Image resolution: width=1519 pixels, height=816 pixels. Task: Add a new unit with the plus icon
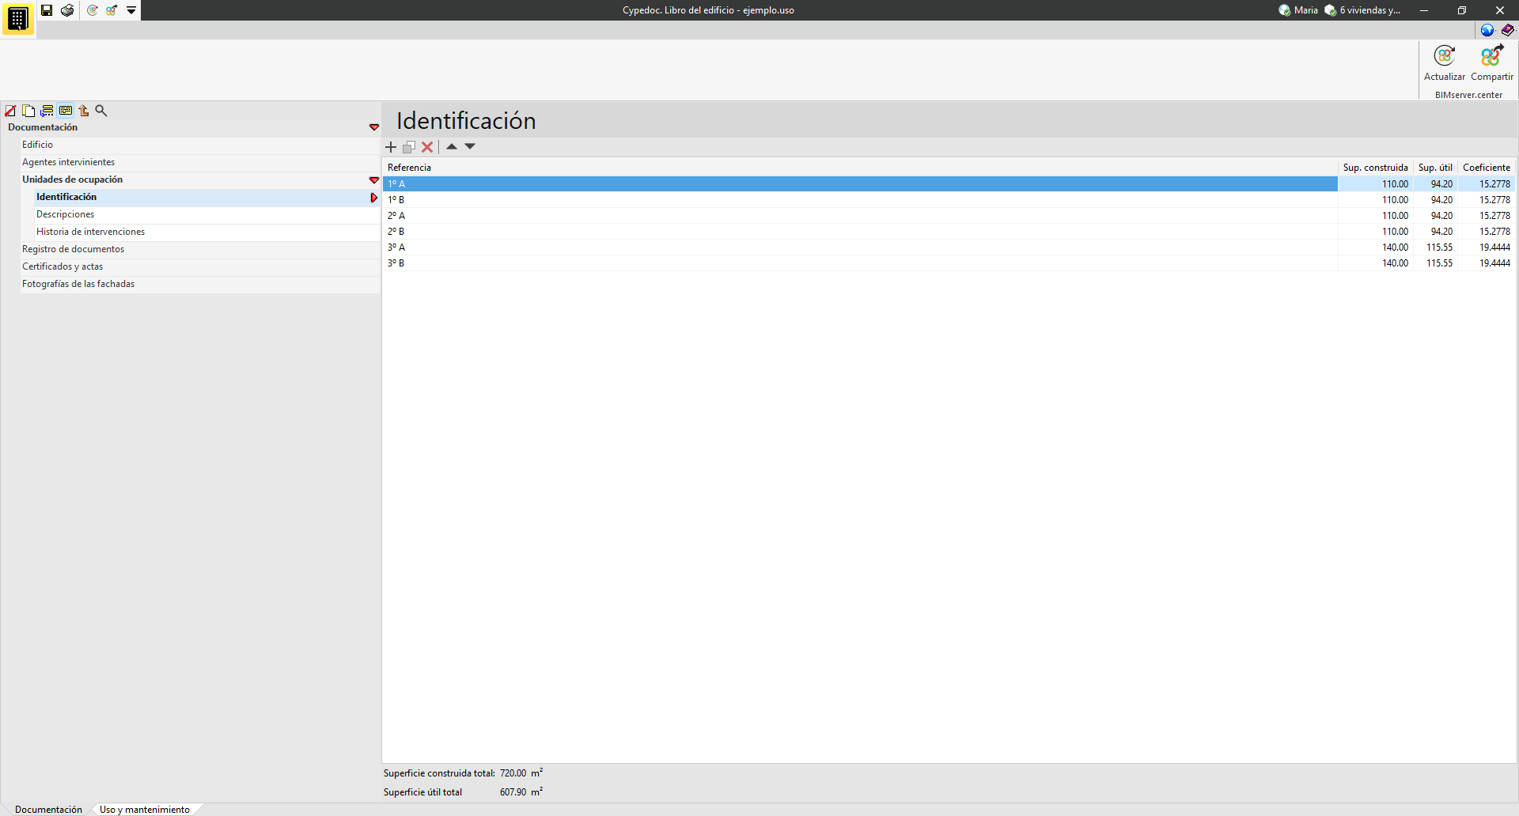[x=391, y=147]
